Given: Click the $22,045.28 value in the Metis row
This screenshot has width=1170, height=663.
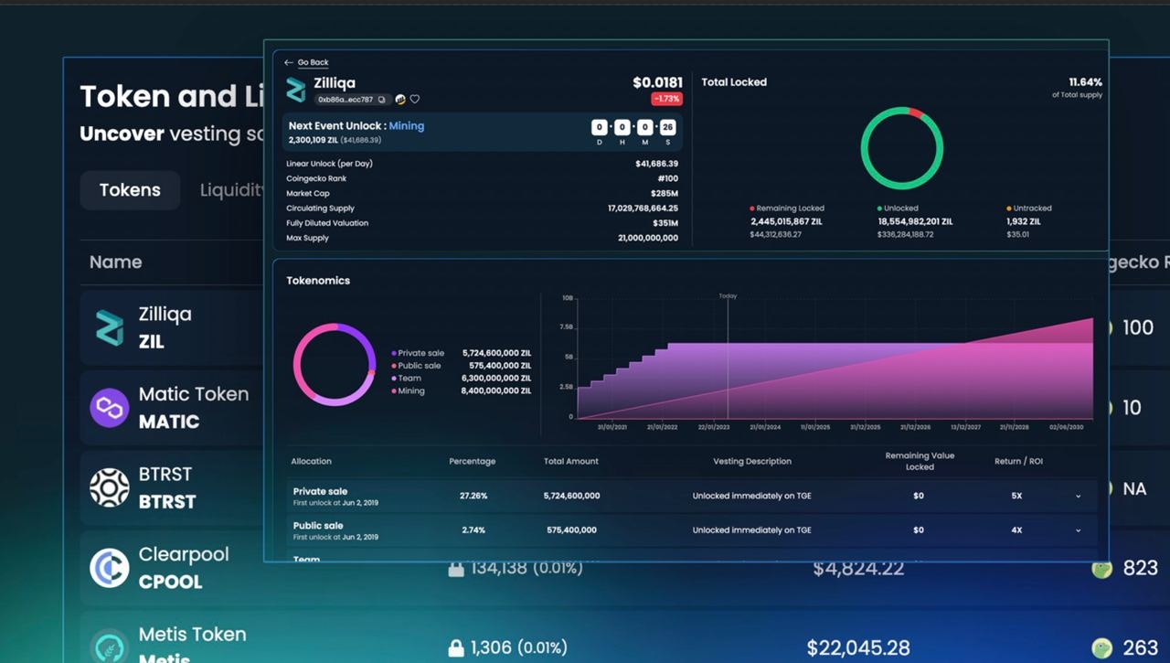Looking at the screenshot, I should [x=858, y=648].
